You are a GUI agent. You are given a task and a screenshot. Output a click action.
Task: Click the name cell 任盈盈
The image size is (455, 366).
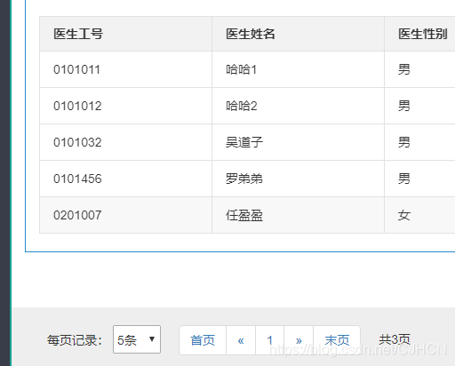(298, 215)
